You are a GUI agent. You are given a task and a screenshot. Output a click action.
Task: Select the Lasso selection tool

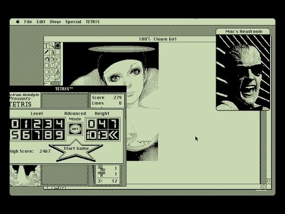[58, 59]
